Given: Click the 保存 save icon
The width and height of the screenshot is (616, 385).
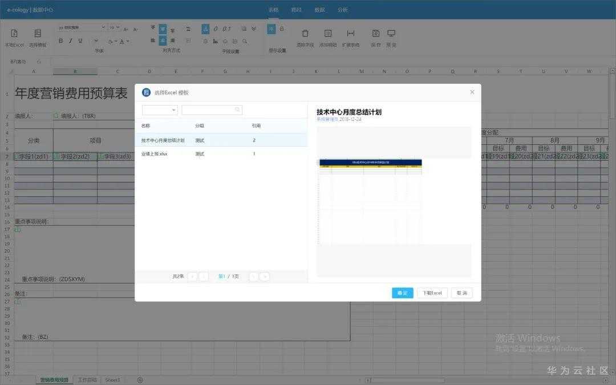Looking at the screenshot, I should click(375, 34).
